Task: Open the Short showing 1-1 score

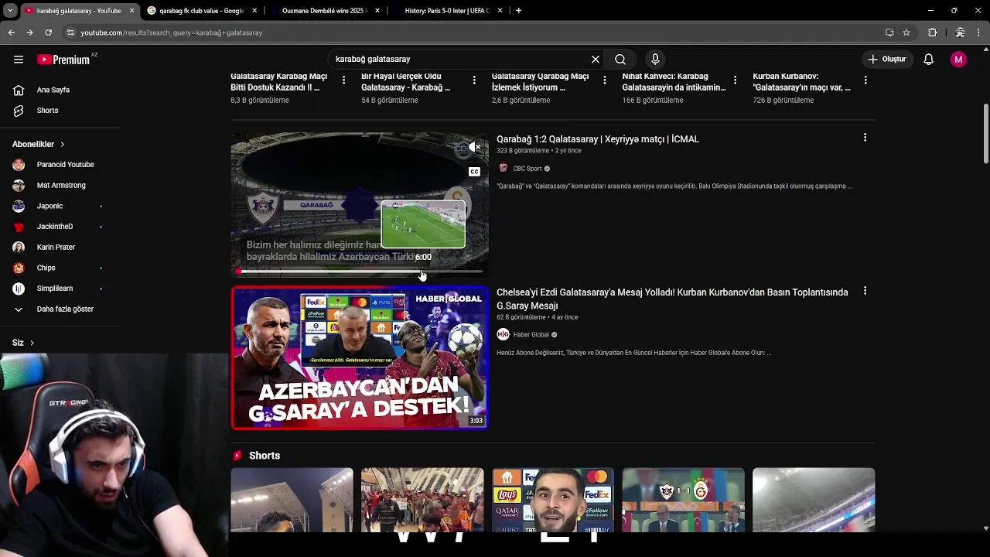Action: point(684,500)
